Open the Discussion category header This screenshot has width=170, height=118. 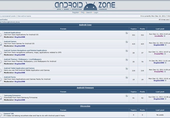(x=85, y=106)
